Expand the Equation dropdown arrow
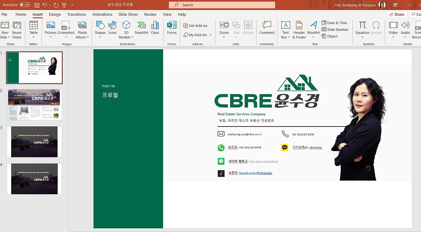 (362, 37)
